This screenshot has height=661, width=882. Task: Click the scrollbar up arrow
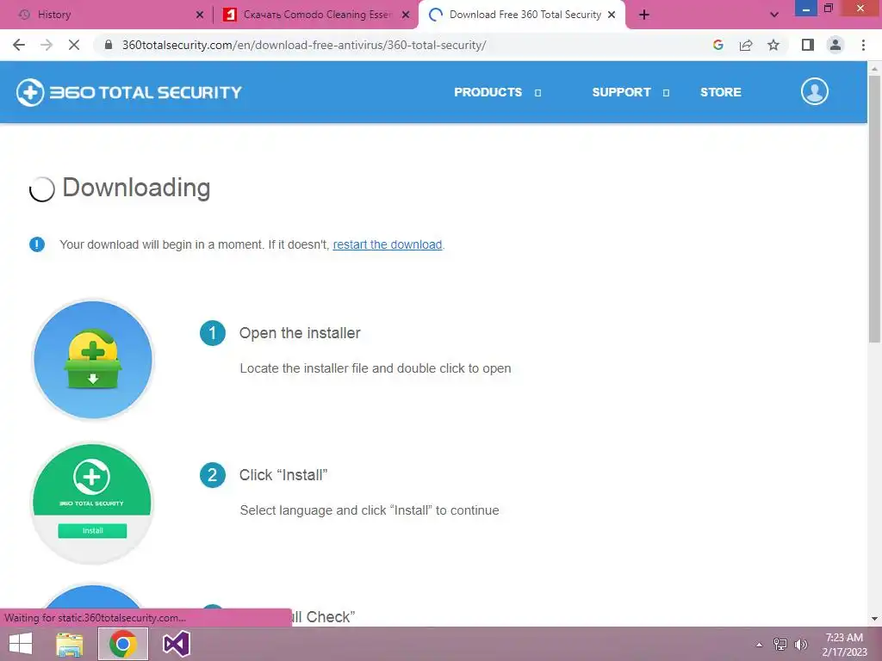click(874, 69)
